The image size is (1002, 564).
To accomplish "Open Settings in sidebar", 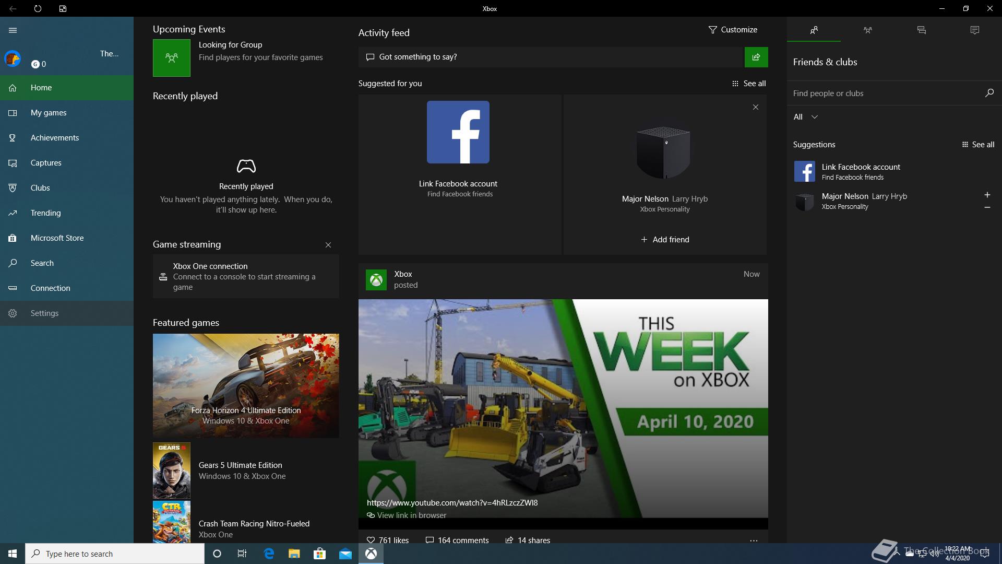I will pyautogui.click(x=67, y=313).
